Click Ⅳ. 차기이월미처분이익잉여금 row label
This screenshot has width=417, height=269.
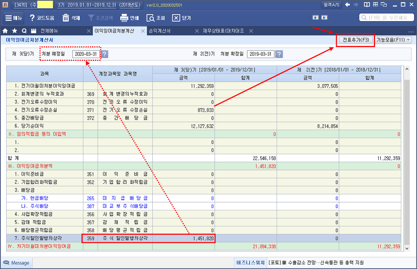pyautogui.click(x=40, y=247)
